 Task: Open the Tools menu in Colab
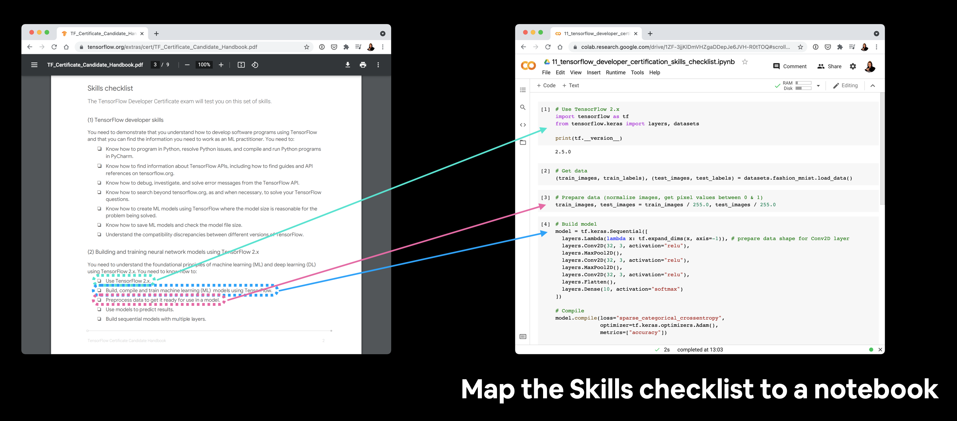click(637, 73)
